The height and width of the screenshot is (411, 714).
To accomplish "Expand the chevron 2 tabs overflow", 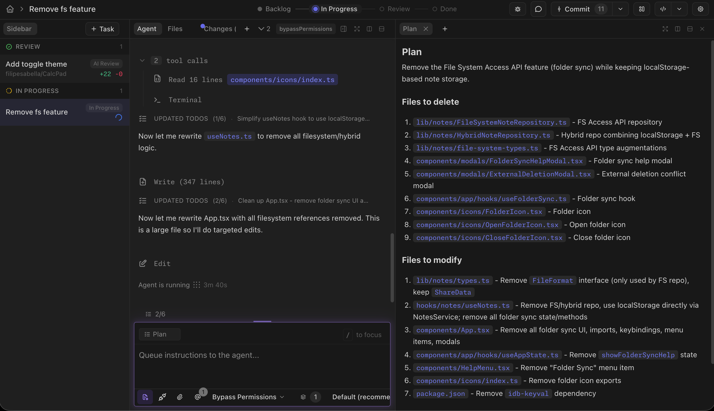I will 264,29.
